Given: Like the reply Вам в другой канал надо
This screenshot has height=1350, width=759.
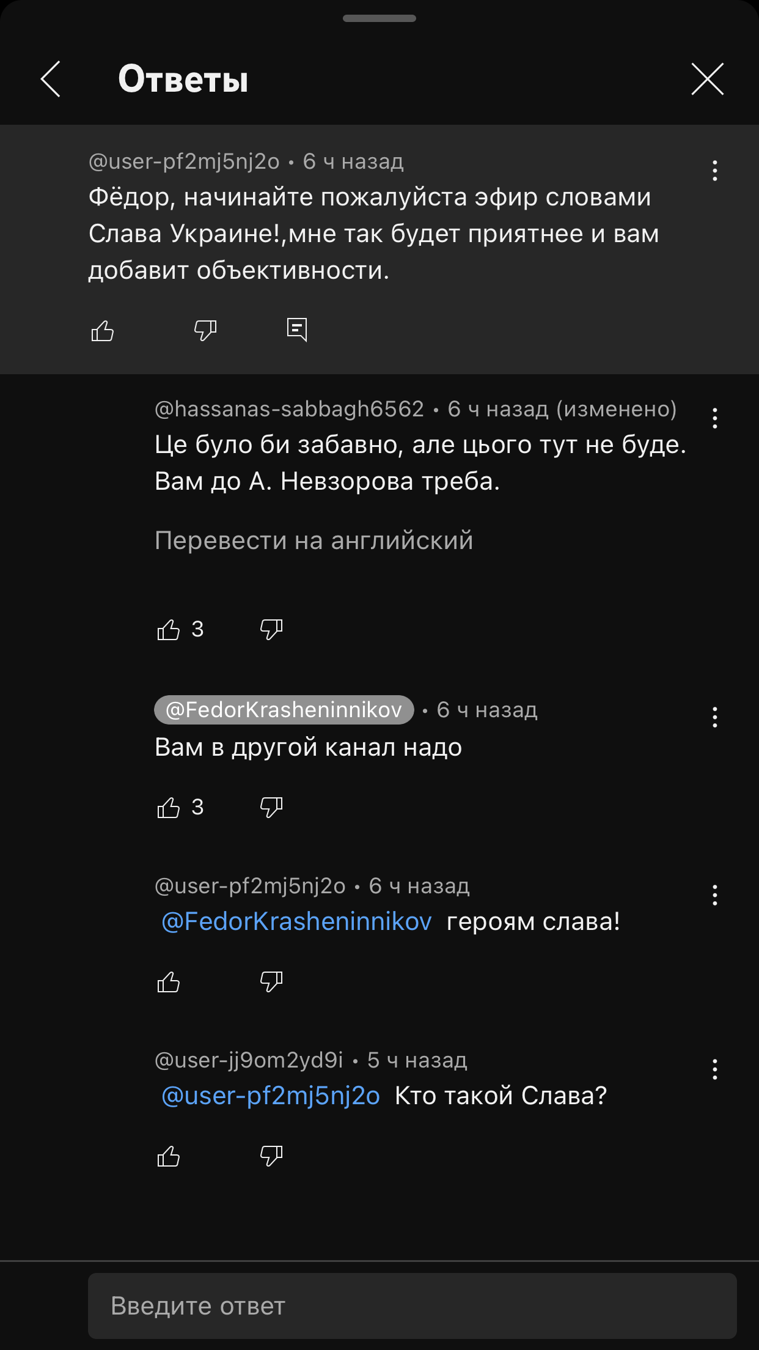Looking at the screenshot, I should click(169, 808).
